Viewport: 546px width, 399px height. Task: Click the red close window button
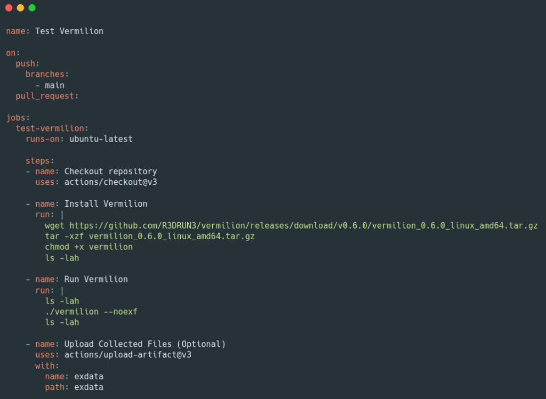point(9,8)
